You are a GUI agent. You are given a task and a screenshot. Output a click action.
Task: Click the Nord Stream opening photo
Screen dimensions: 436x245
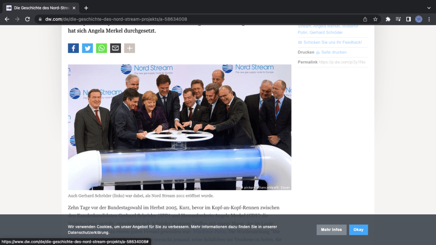click(x=179, y=127)
